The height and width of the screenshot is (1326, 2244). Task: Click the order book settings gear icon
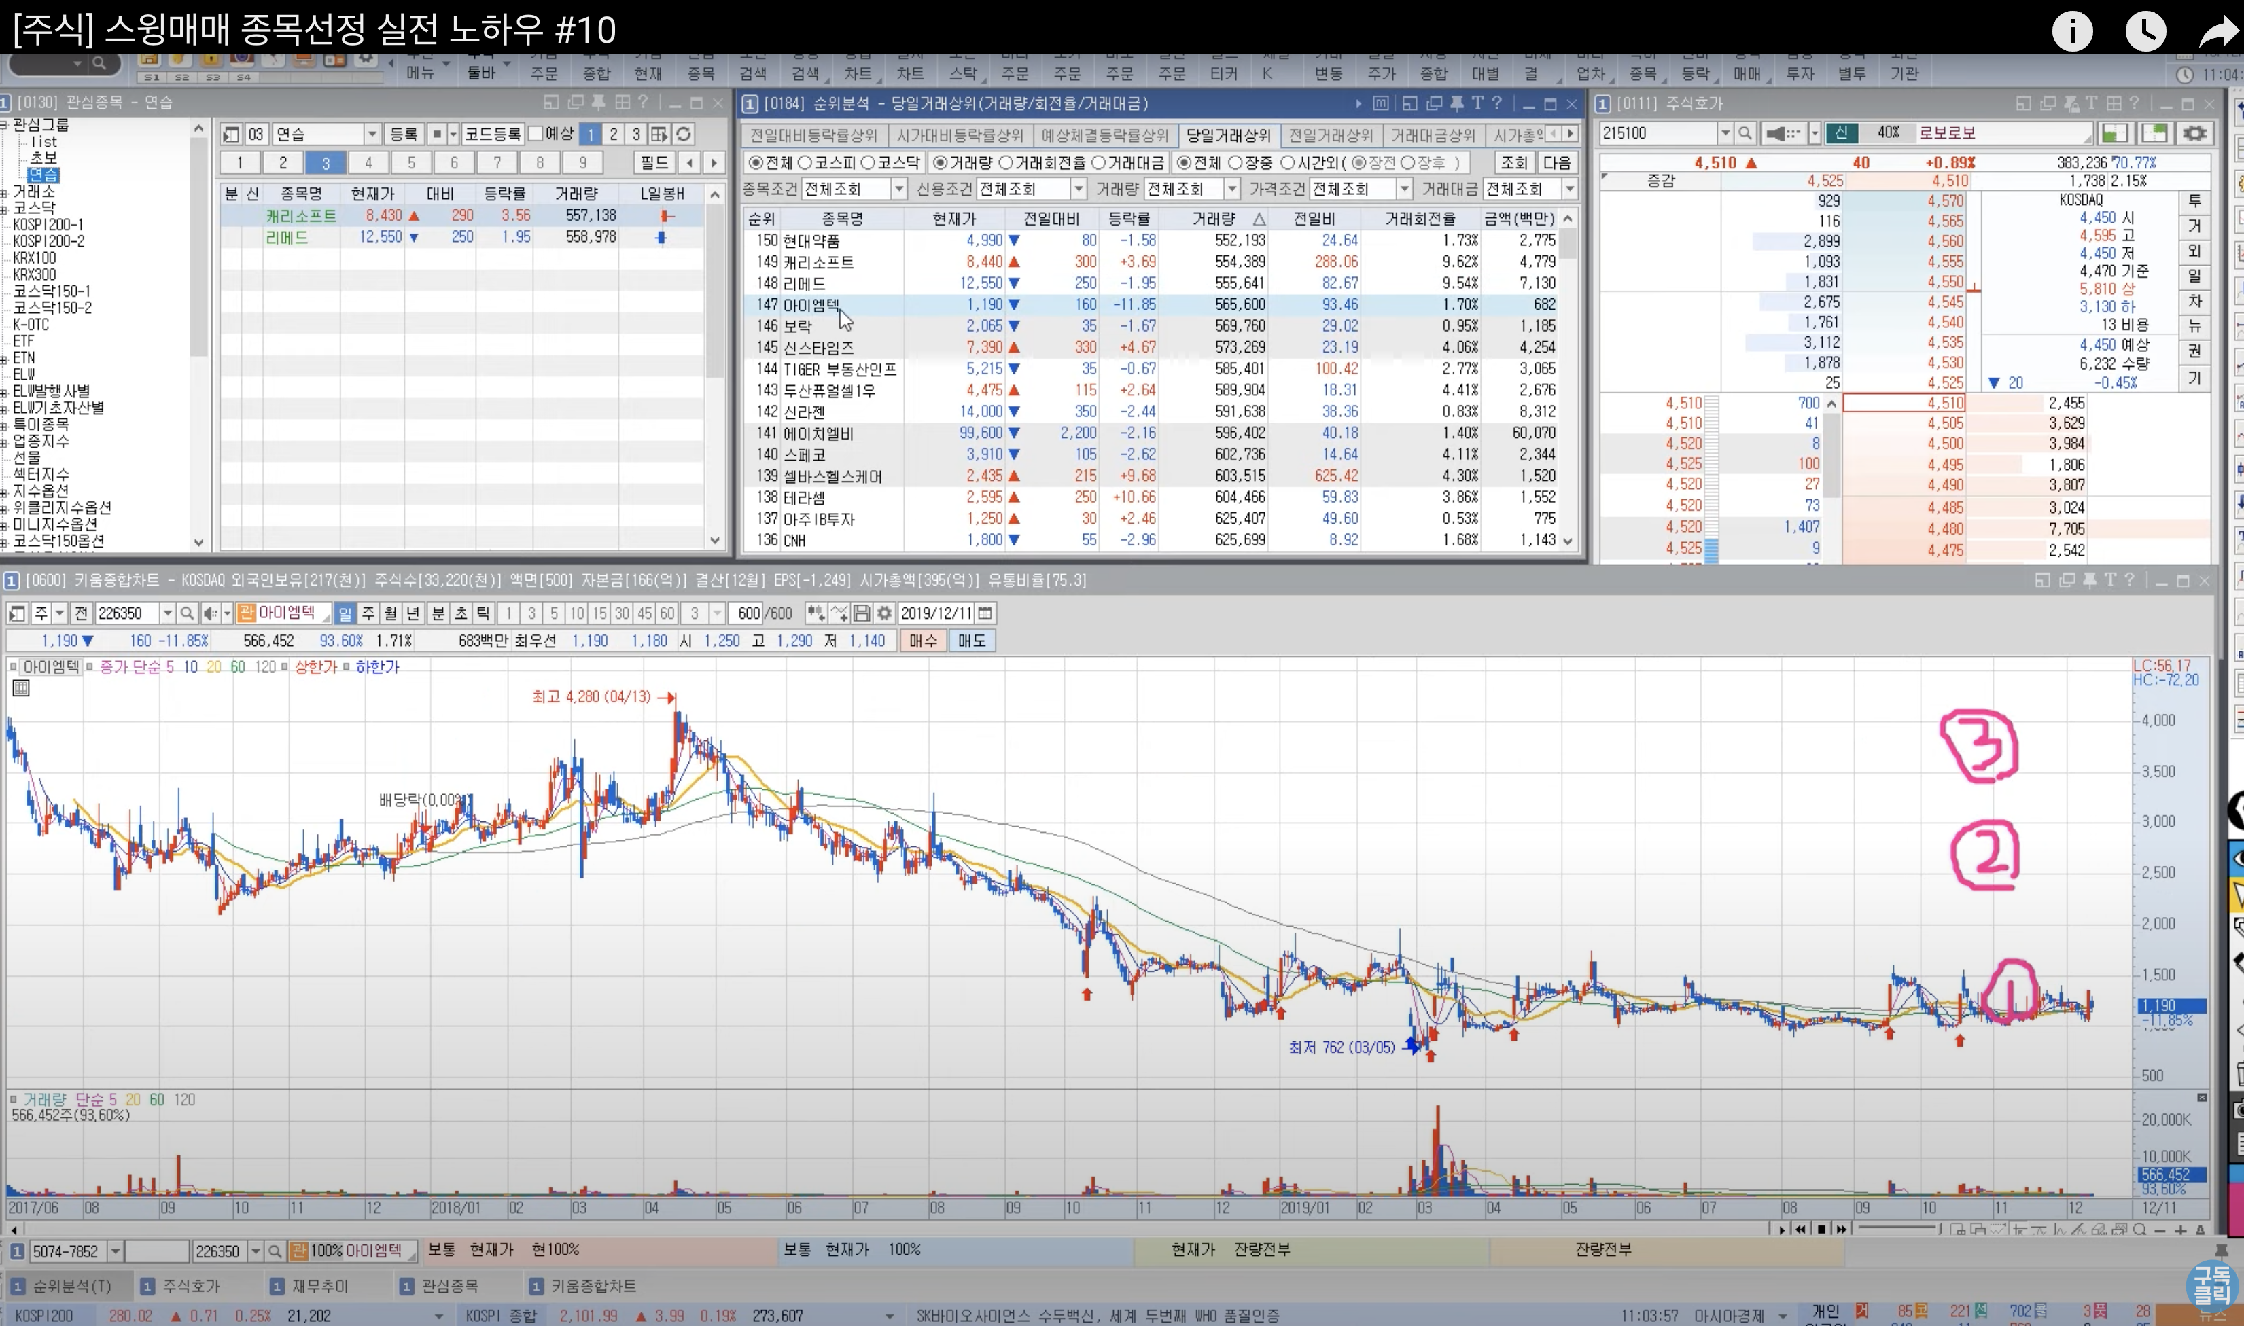[2194, 133]
